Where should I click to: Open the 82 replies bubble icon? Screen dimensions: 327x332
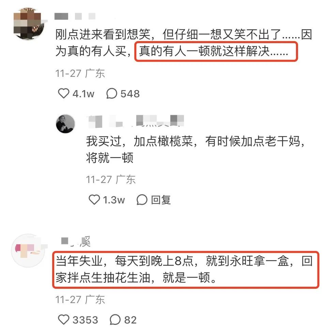(115, 319)
